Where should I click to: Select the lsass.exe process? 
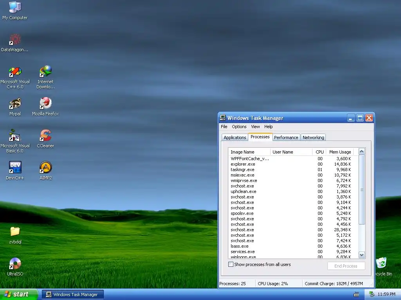click(291, 246)
